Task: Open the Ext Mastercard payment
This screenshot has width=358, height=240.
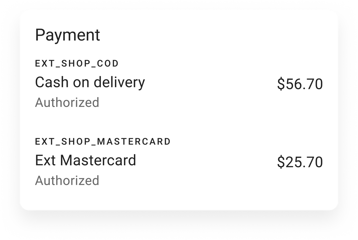Action: click(x=86, y=160)
